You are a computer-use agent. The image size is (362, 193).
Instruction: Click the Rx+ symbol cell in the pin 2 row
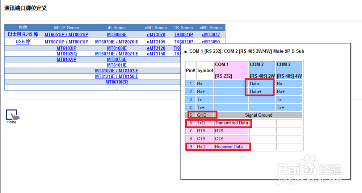coord(205,91)
